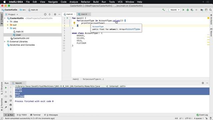The height and width of the screenshot is (120, 213).
Task: Rerun MainKt in the Run panel
Action: [6, 88]
